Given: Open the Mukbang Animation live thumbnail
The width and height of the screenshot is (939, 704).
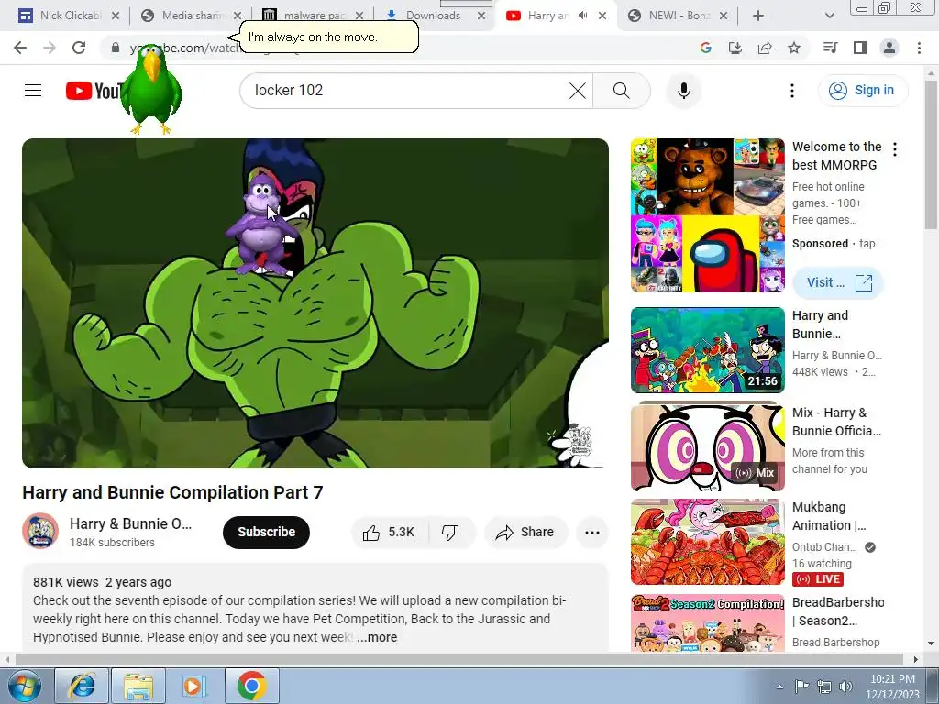Looking at the screenshot, I should (x=707, y=542).
